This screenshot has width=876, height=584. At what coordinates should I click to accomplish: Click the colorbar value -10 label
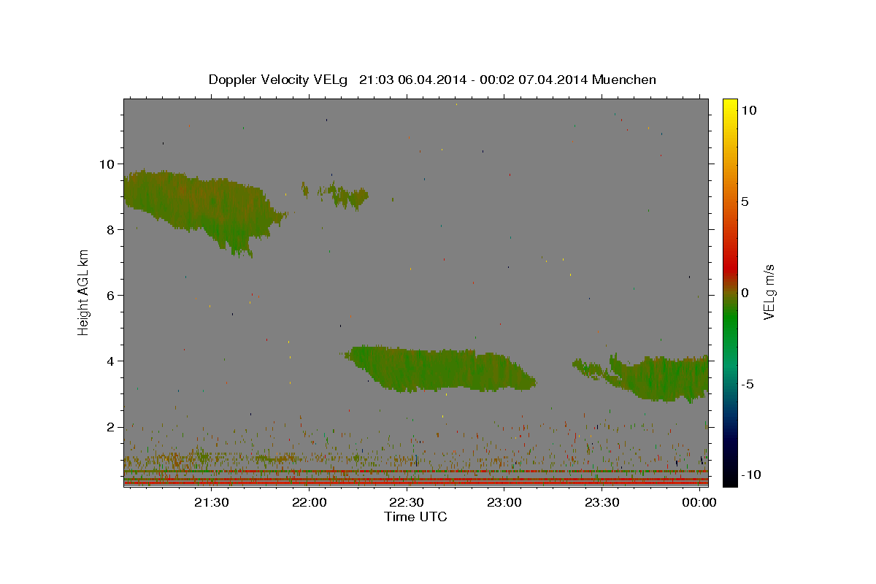pos(750,474)
